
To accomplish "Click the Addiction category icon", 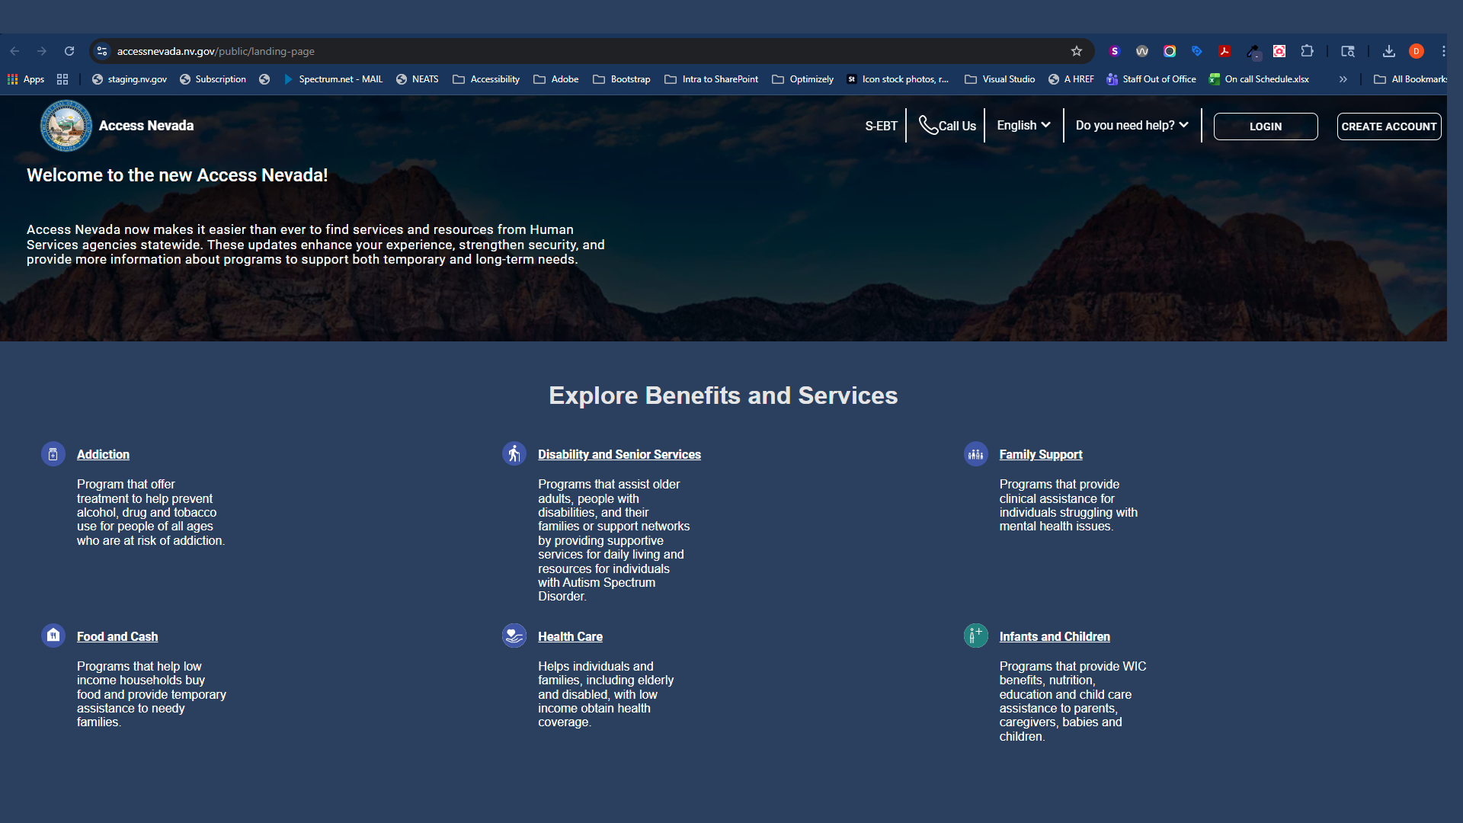I will coord(53,454).
